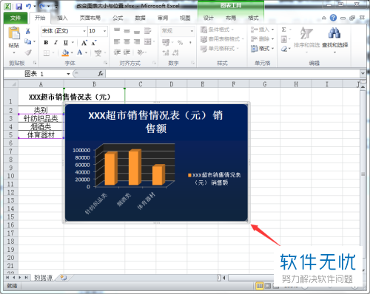This screenshot has width=370, height=294.
Task: Toggle underline formatting
Action: 66,43
